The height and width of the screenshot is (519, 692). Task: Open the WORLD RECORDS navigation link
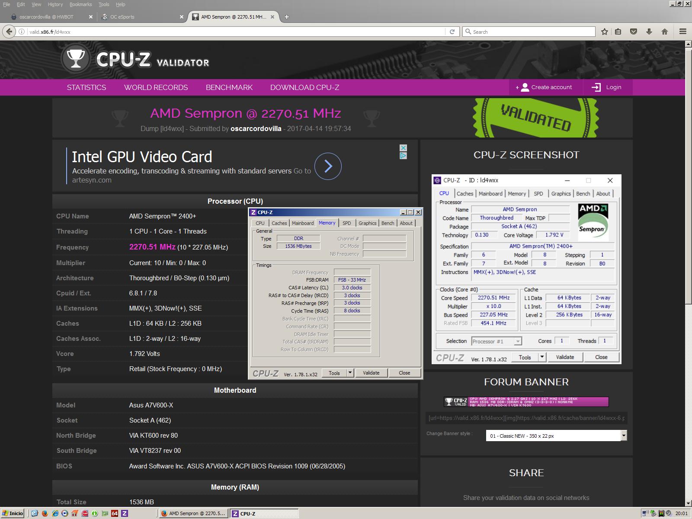[x=156, y=87]
